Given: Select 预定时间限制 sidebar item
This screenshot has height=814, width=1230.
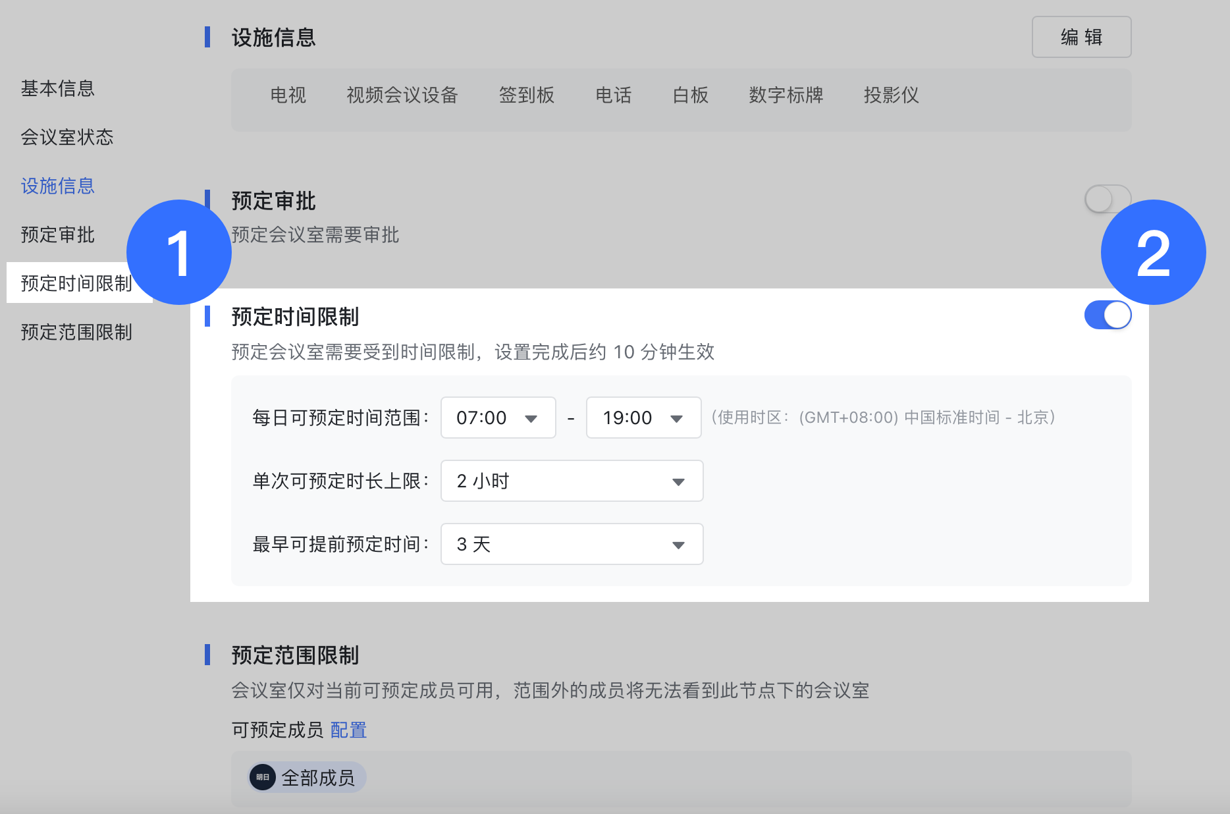Looking at the screenshot, I should pyautogui.click(x=76, y=283).
